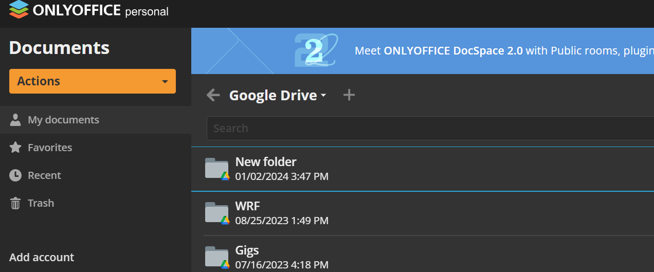
Task: Click the New folder folder icon
Action: (x=216, y=168)
